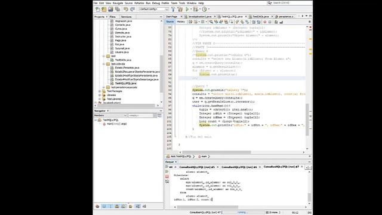Open the Help menu

[x=201, y=3]
